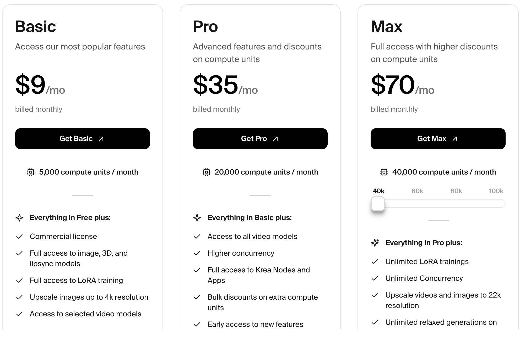520x358 pixels.
Task: Click the arrow icon on Get Basic button
Action: pos(101,139)
